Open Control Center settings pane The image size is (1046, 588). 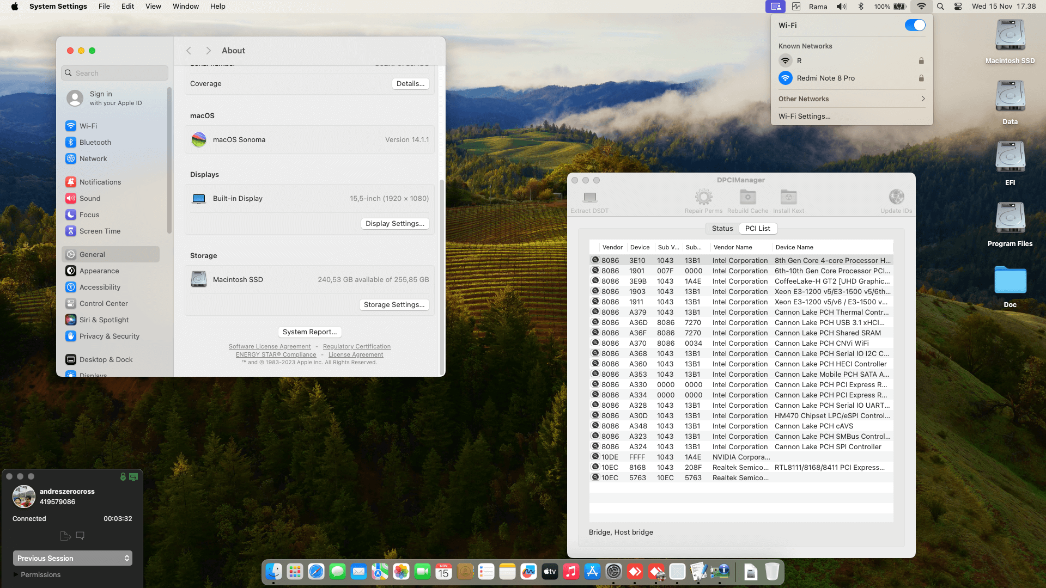pos(111,303)
